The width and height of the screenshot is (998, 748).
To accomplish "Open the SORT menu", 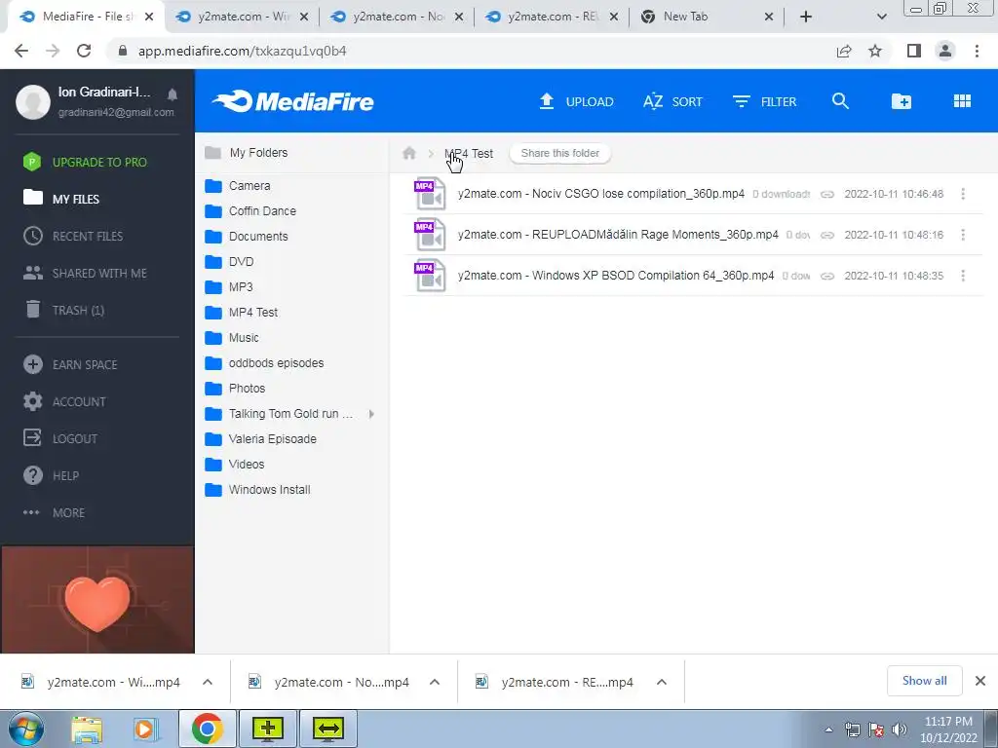I will [x=672, y=101].
